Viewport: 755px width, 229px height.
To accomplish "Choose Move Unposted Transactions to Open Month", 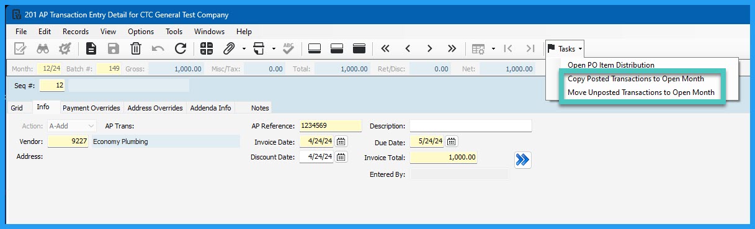I will [641, 92].
